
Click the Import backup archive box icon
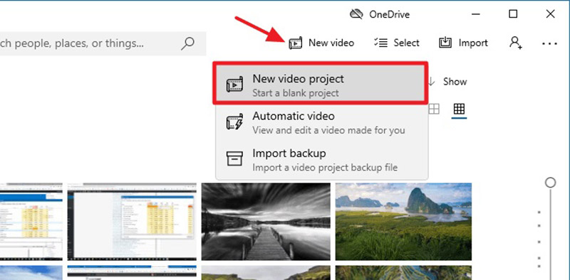tap(234, 159)
